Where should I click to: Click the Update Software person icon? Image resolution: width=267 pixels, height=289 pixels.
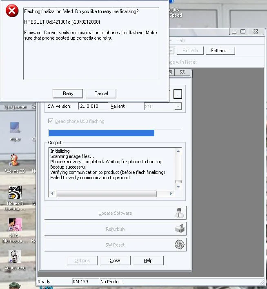(x=180, y=213)
